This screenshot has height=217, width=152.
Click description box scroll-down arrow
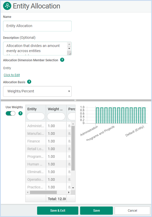click(69, 49)
